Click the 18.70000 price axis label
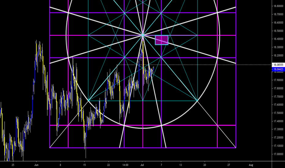Image resolution: width=285 pixels, height=168 pixels. click(x=278, y=14)
